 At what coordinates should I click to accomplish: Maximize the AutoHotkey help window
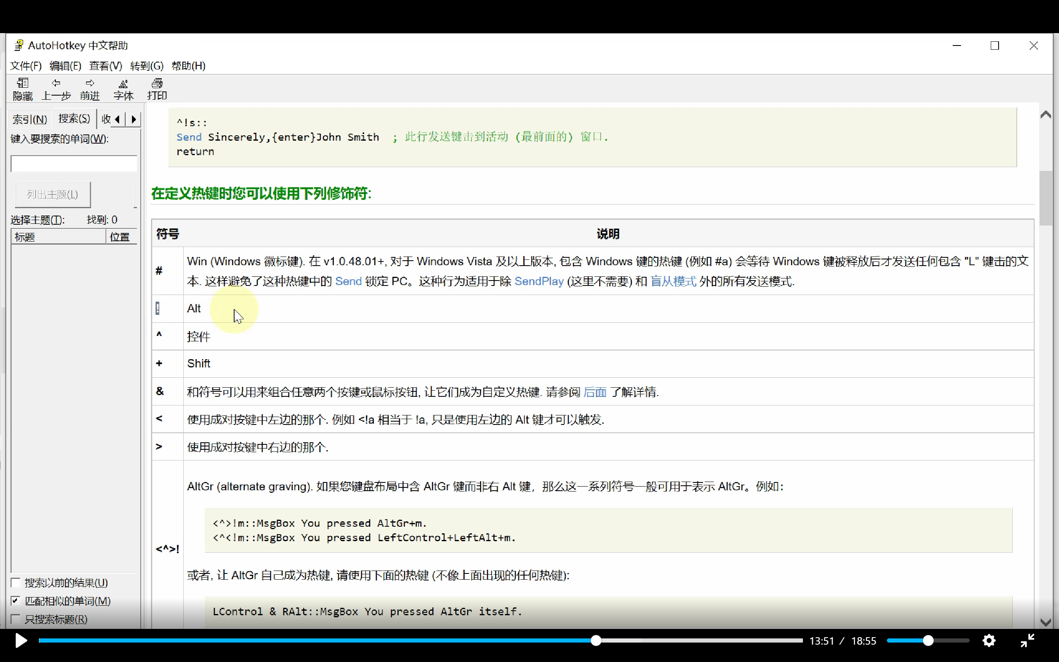point(994,46)
